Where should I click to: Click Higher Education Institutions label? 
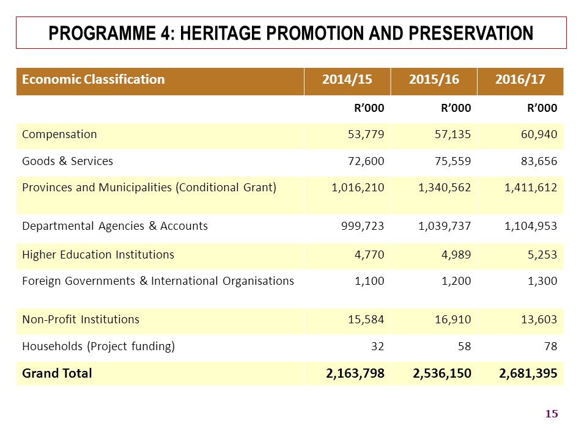(x=98, y=255)
